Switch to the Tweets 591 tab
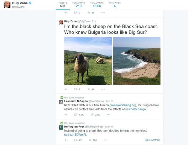The height and width of the screenshot is (145, 188). 63,5
